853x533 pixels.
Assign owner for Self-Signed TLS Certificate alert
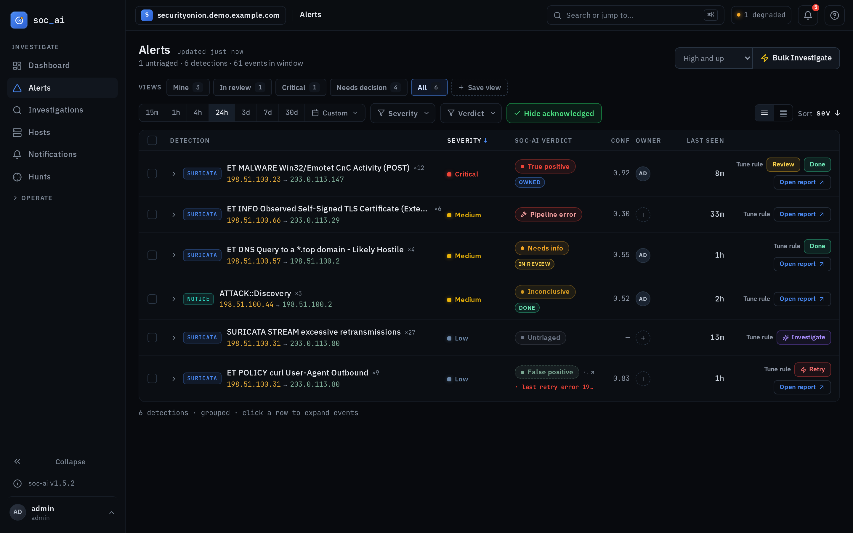pos(643,215)
